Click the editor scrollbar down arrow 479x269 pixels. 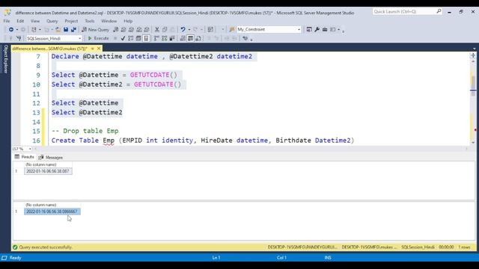[473, 143]
